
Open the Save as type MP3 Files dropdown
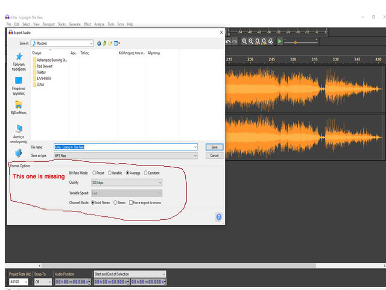click(126, 156)
